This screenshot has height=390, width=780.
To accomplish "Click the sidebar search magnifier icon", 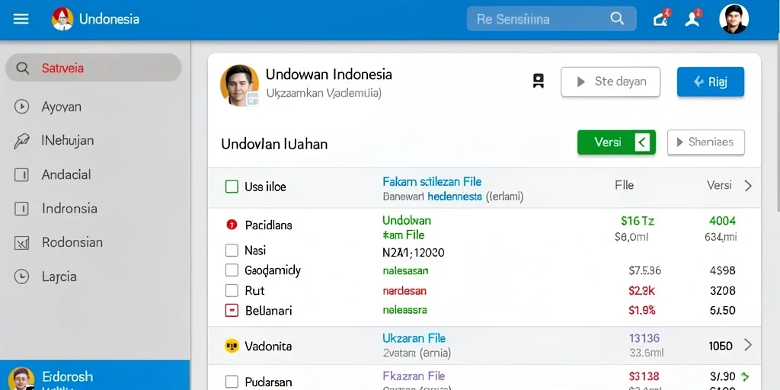I will (22, 68).
